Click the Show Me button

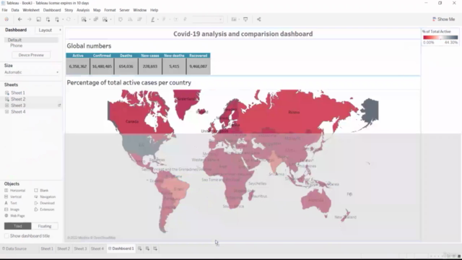tap(443, 19)
